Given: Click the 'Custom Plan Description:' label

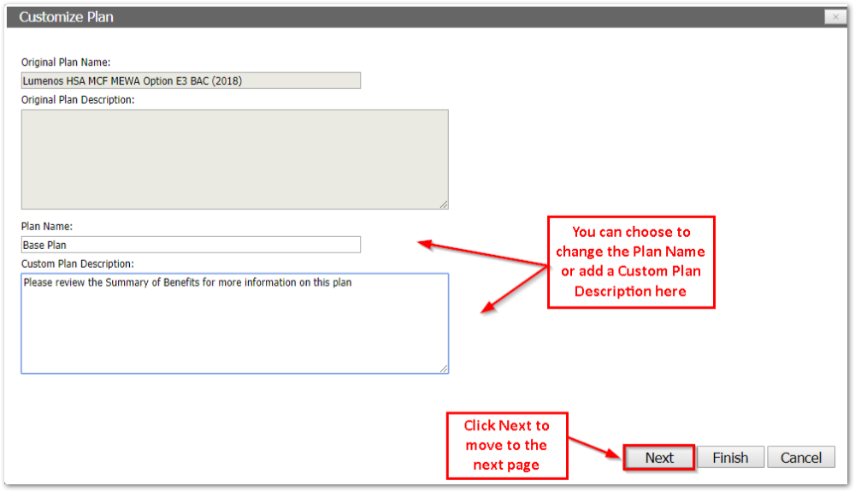Looking at the screenshot, I should [x=78, y=264].
